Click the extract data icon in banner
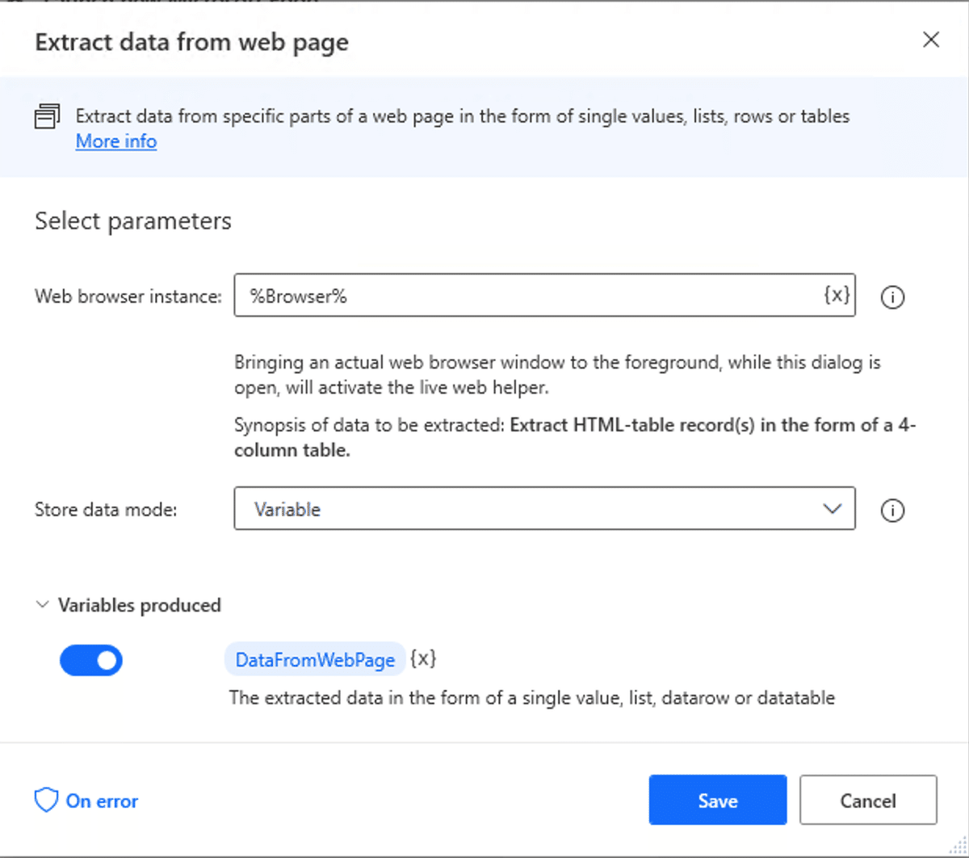 coord(48,116)
